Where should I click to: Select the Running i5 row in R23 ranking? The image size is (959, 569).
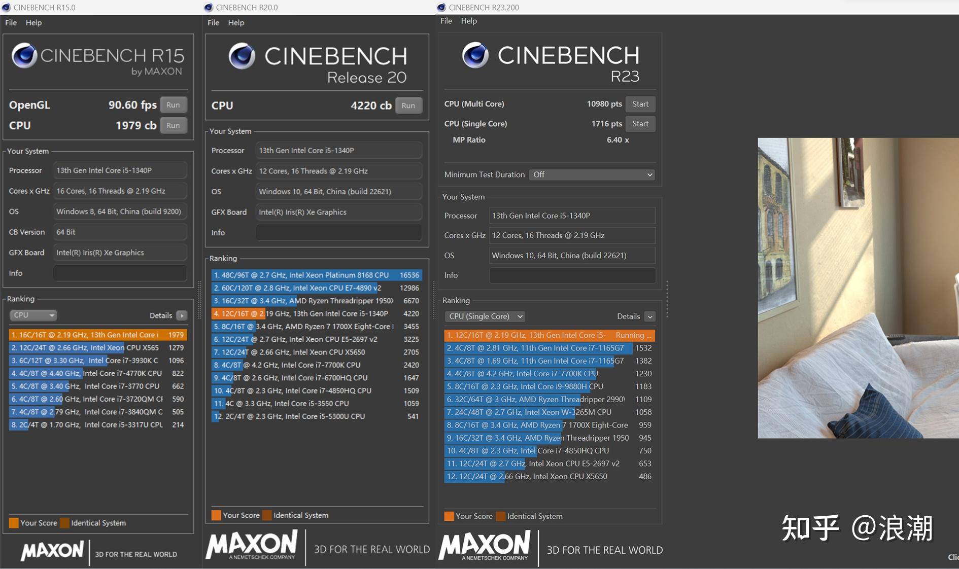550,335
